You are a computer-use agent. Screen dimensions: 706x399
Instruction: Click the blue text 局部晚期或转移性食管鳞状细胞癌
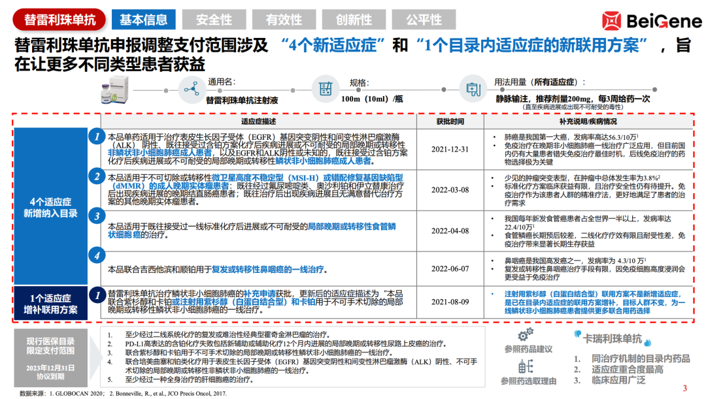(252, 231)
